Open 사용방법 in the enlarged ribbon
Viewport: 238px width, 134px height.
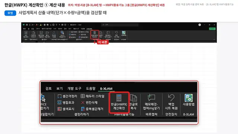(x=189, y=100)
